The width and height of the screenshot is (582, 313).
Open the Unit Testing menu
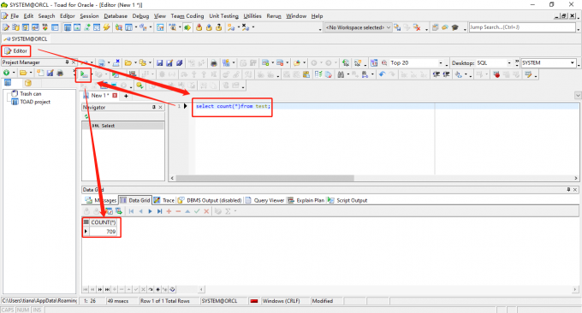(x=224, y=16)
